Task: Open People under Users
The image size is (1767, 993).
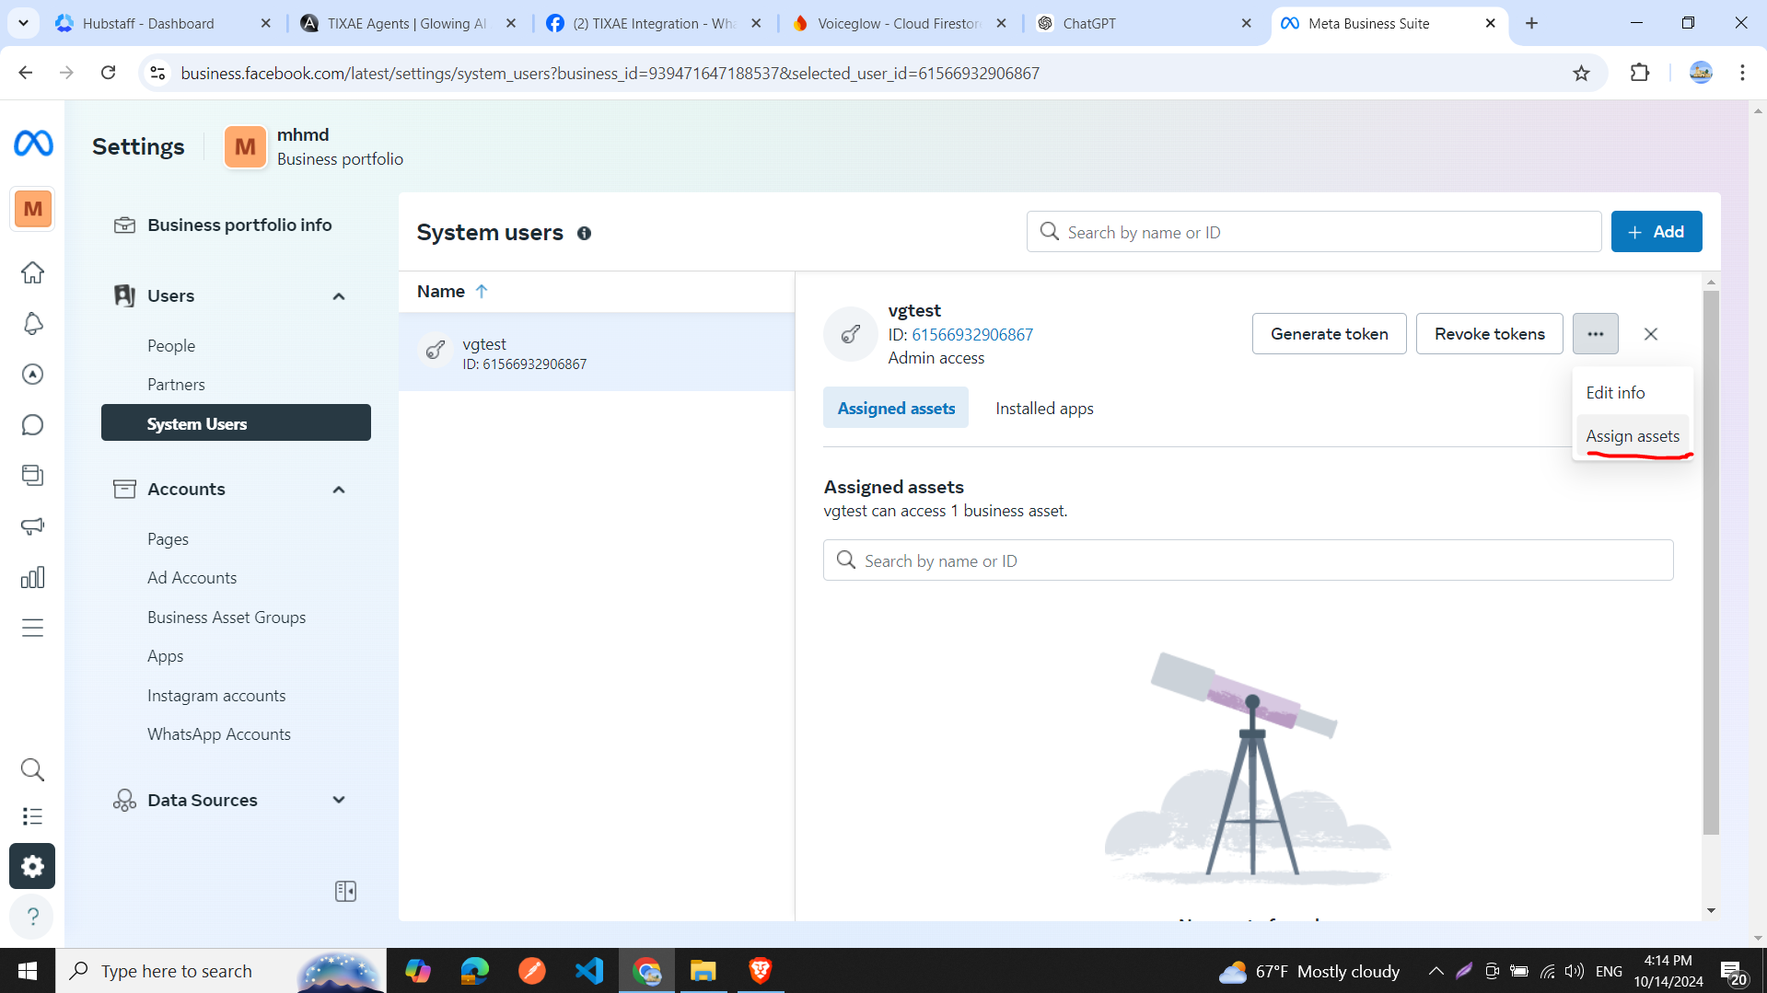Action: pos(171,346)
